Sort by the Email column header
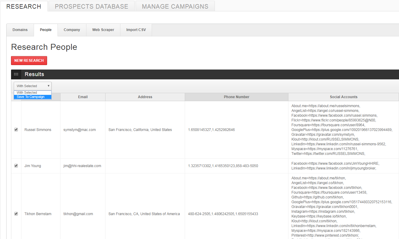 [x=83, y=97]
